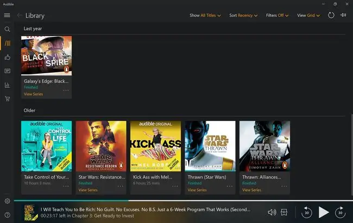Open the Thrawn Alliances cover thumbnail
Image resolution: width=353 pixels, height=223 pixels.
[x=265, y=146]
